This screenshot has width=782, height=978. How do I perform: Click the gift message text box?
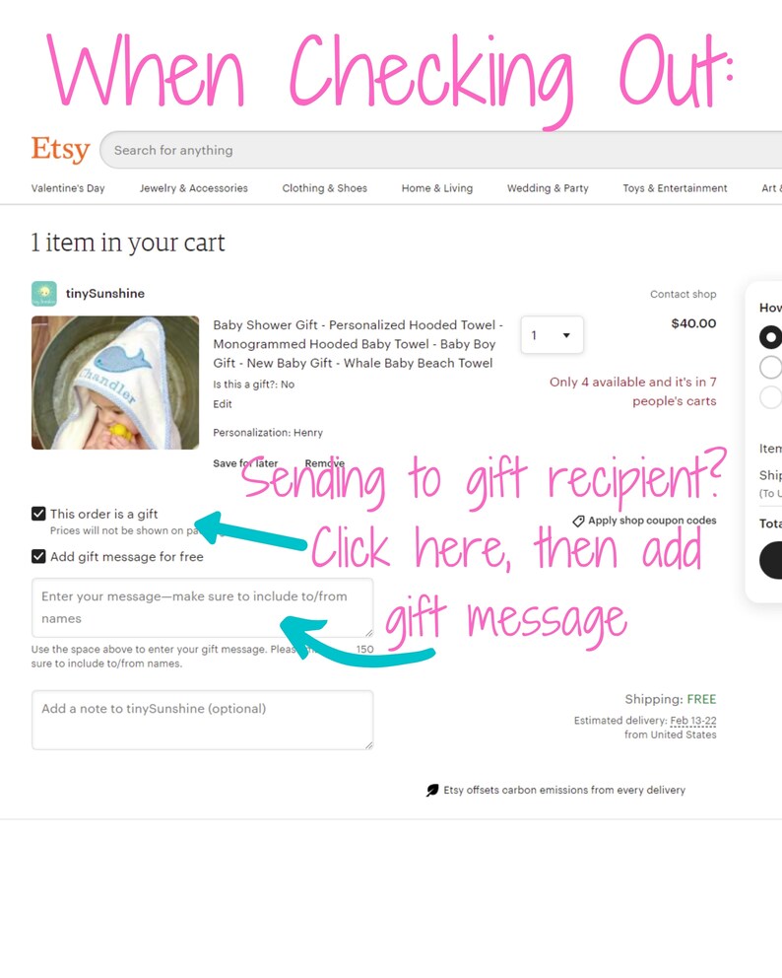point(203,607)
